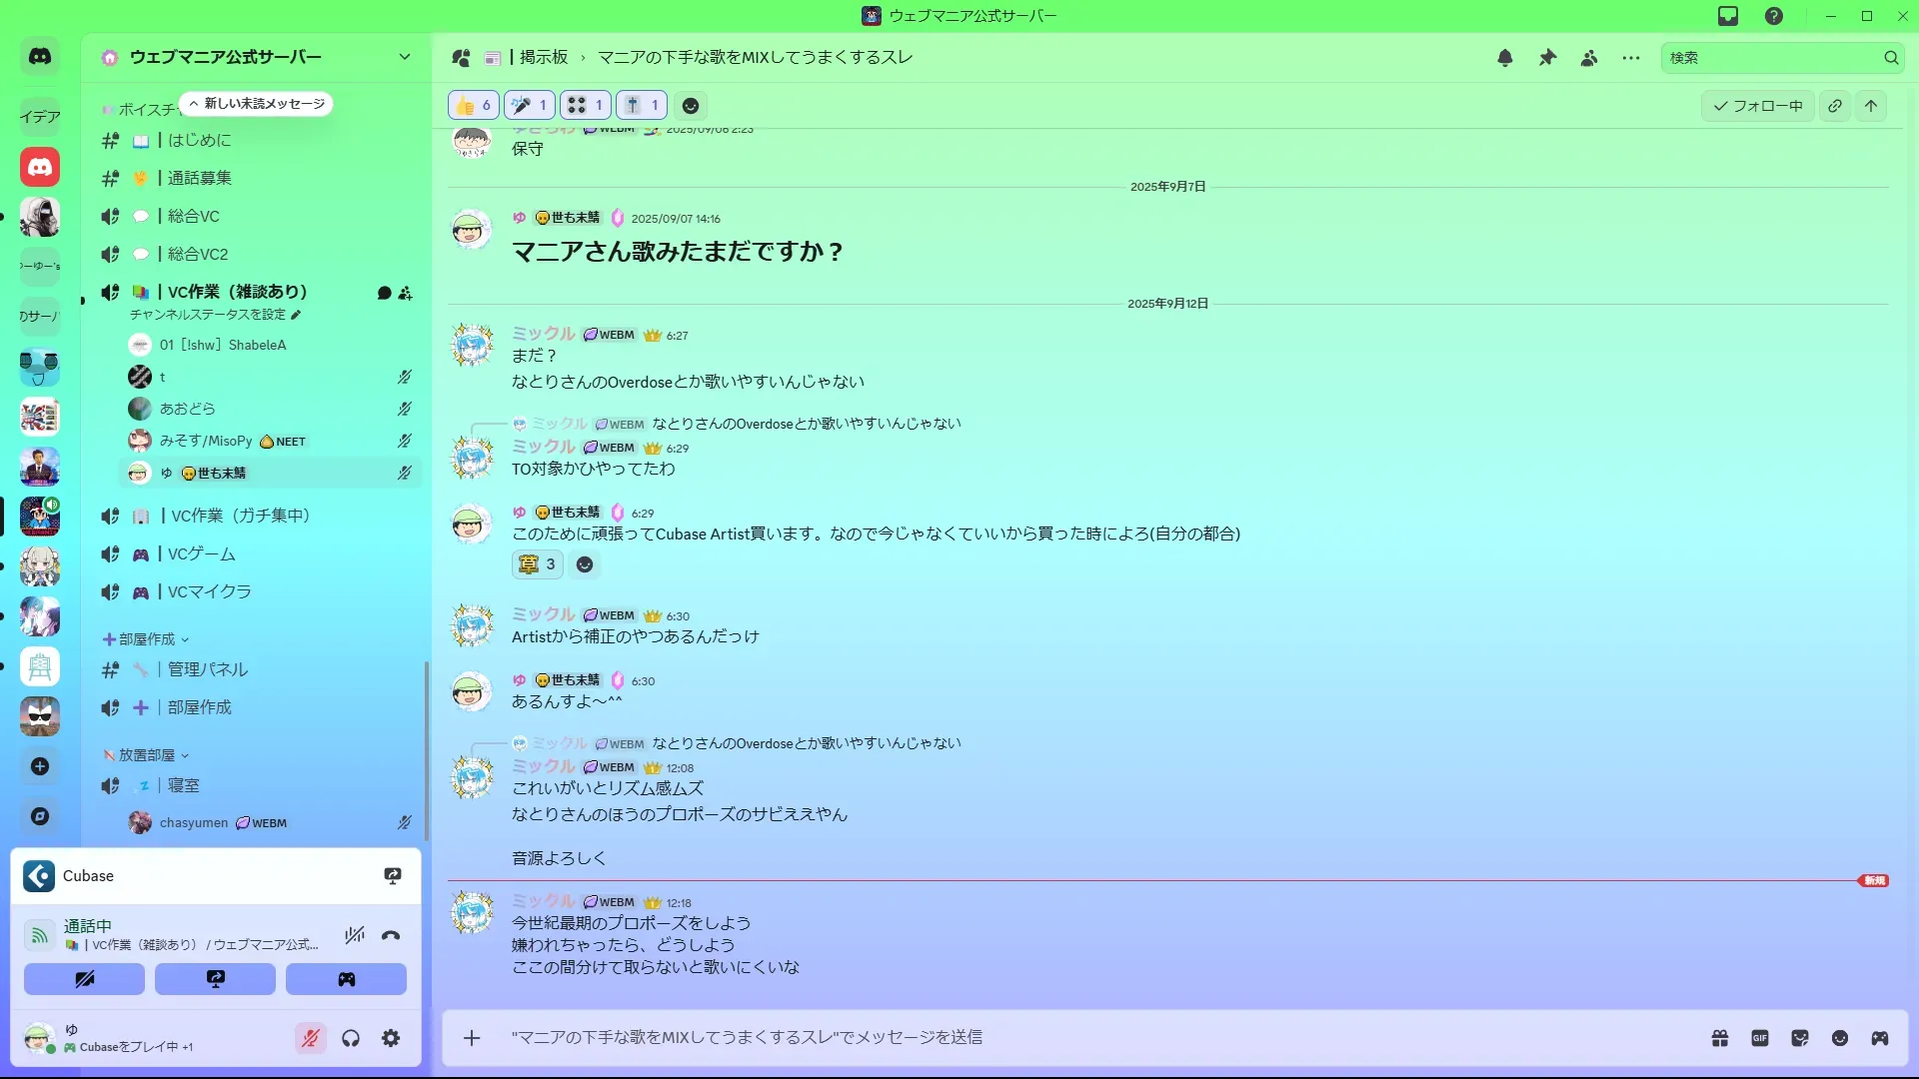Viewport: 1919px width, 1079px height.
Task: Show member list icon
Action: pos(1589,58)
